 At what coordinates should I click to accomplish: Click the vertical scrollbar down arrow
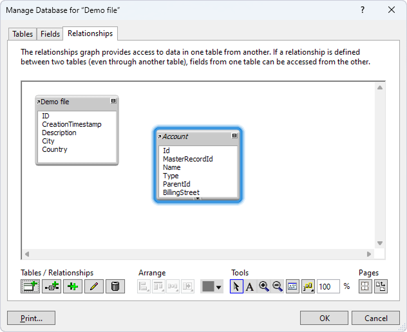pyautogui.click(x=380, y=243)
